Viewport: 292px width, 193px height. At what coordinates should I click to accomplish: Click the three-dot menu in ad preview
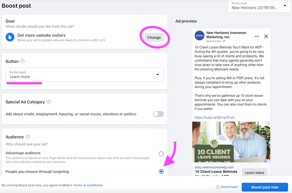click(x=257, y=36)
